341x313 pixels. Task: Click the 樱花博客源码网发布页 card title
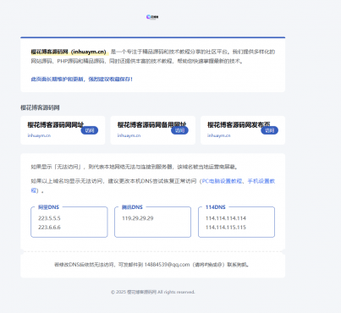239,124
